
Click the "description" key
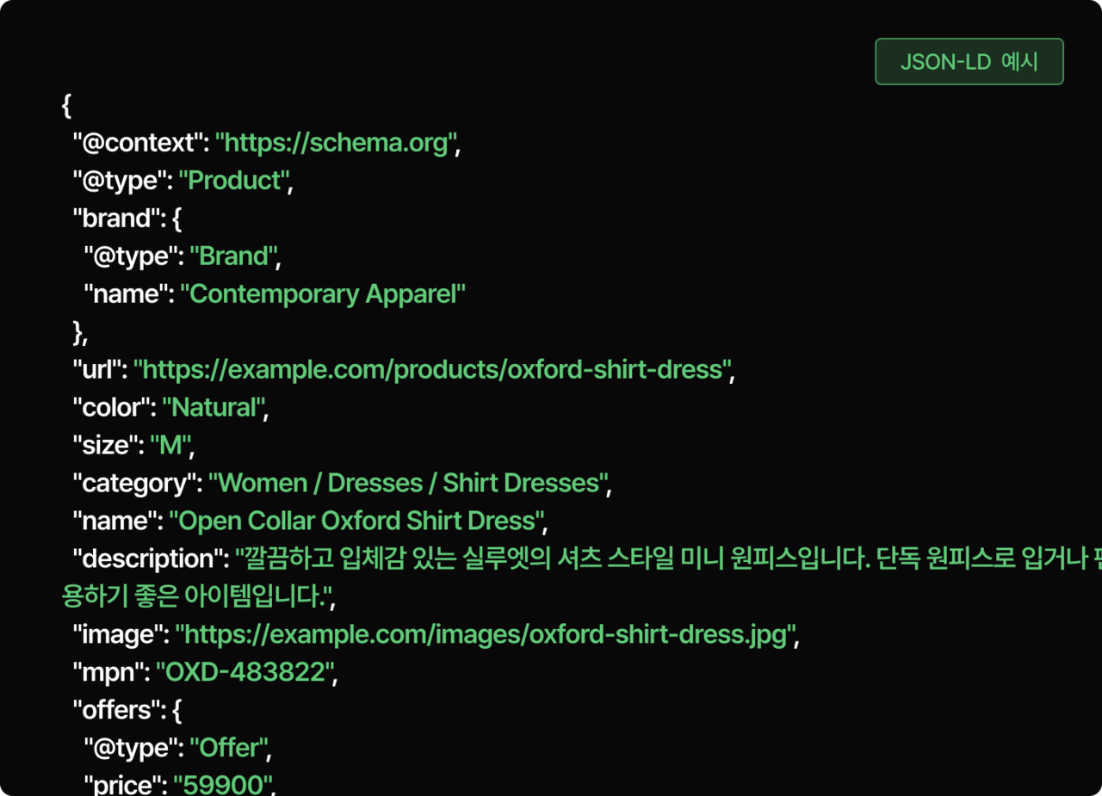pyautogui.click(x=148, y=559)
